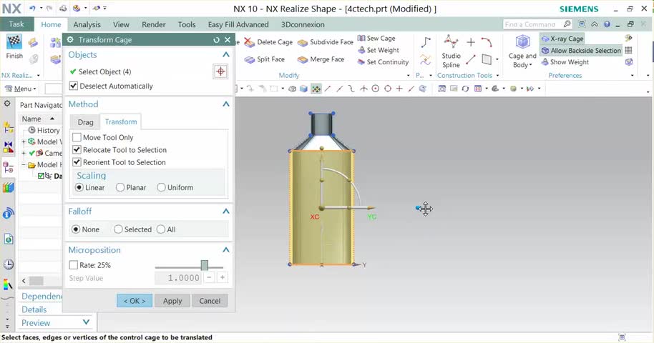Open the View ribbon tab
This screenshot has height=343, width=654.
tap(121, 24)
